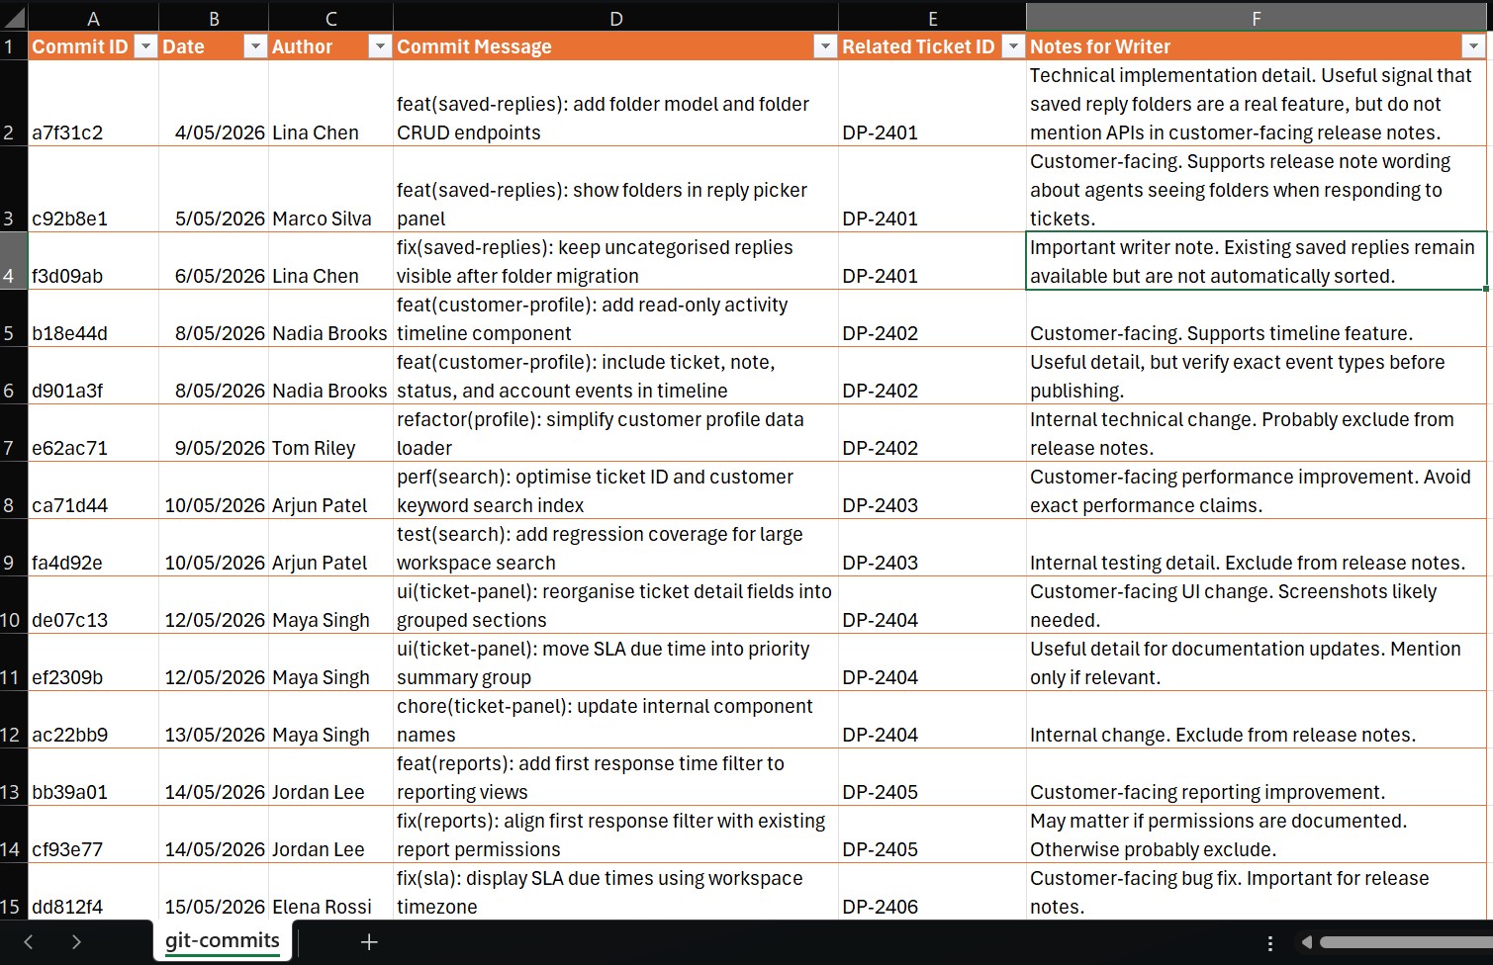Select column B header
Screen dimensions: 1493x965
[214, 18]
